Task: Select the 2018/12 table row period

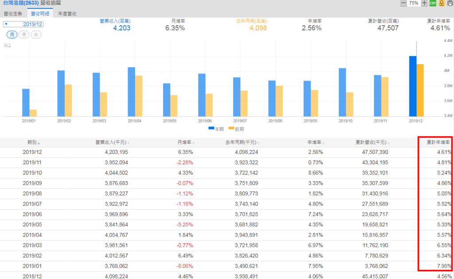Action: pos(32,276)
